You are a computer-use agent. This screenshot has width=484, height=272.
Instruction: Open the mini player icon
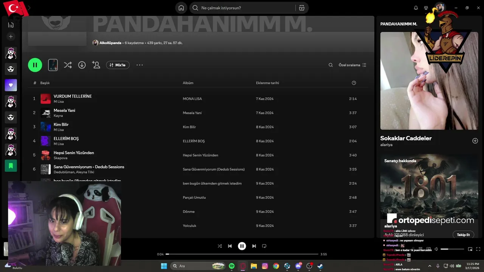point(470,249)
